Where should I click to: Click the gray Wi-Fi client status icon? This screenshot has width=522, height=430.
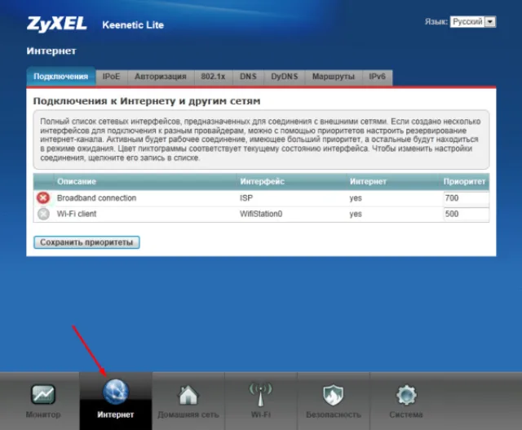[43, 214]
